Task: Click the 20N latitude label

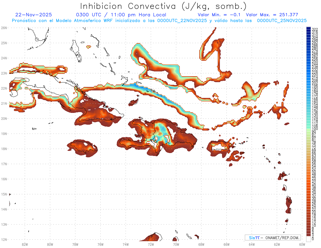Action: tap(4, 119)
